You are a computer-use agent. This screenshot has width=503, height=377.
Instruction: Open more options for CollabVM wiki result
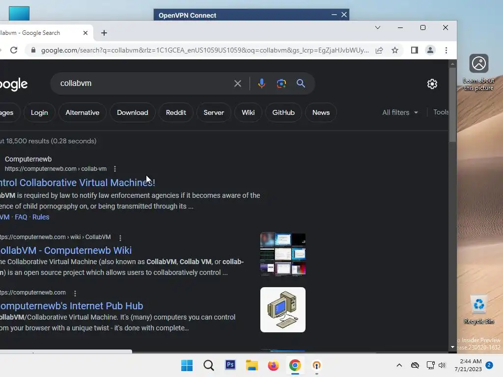pyautogui.click(x=120, y=238)
